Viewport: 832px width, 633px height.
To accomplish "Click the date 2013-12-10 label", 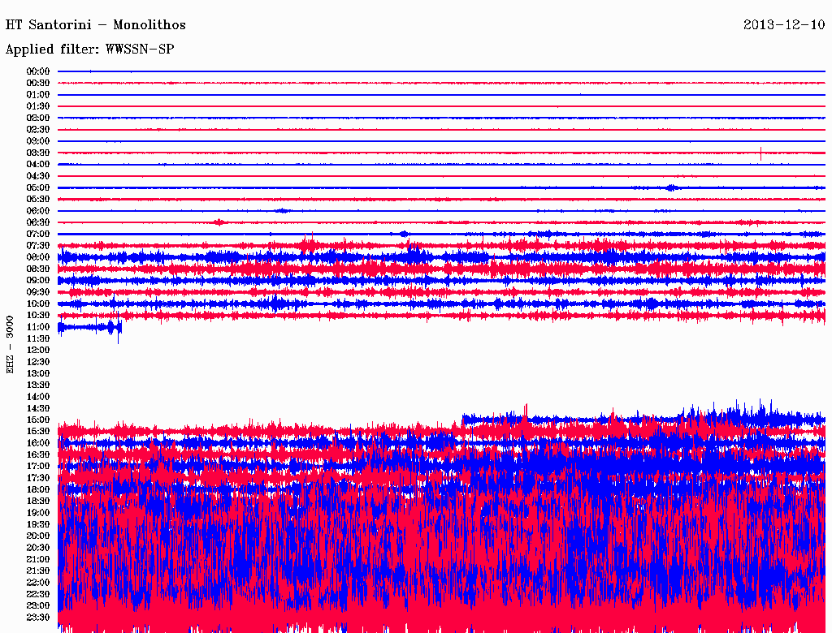I will coord(783,25).
